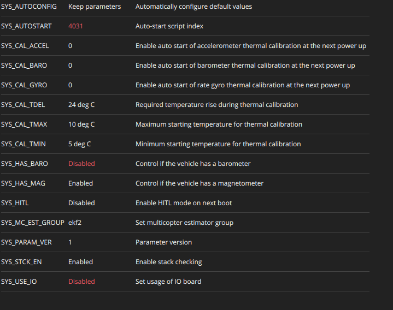Edit SYS_CAL_BARO value 0
Viewport: 393px width, 310px height.
pyautogui.click(x=70, y=65)
